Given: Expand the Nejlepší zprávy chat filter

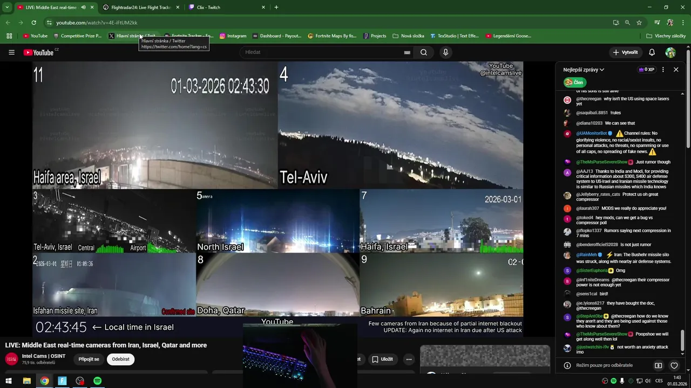Looking at the screenshot, I should 584,70.
